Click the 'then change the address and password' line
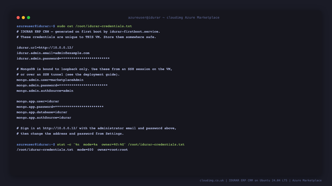Screen dimensions: 332x186 click(x=70, y=134)
